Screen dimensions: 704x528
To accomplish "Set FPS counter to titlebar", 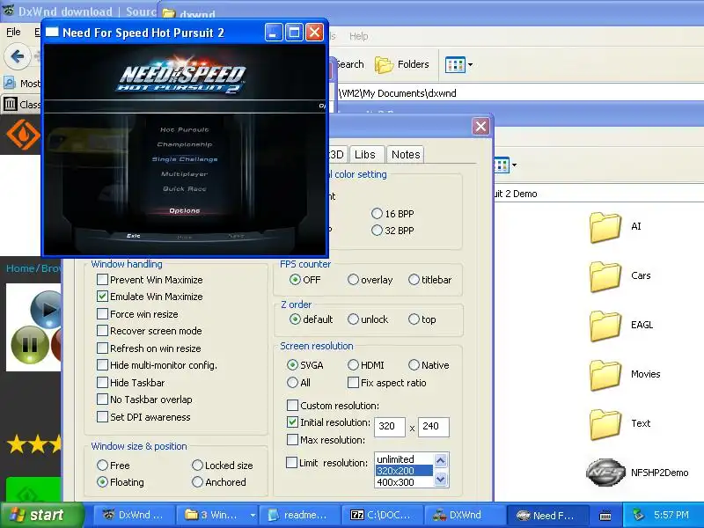I will click(x=414, y=280).
